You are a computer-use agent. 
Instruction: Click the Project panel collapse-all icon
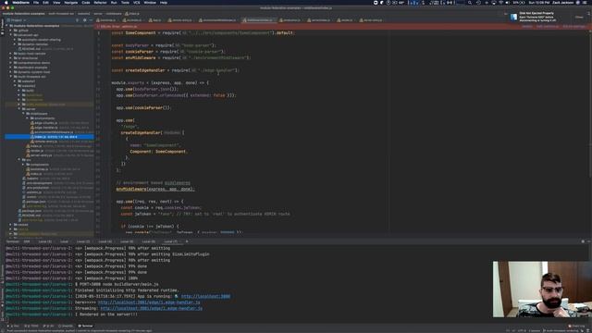(x=78, y=20)
